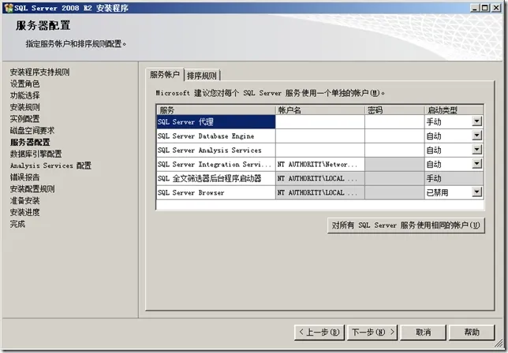Click 对所有 SQL Server 服务使用相同的帐户 button

(406, 225)
